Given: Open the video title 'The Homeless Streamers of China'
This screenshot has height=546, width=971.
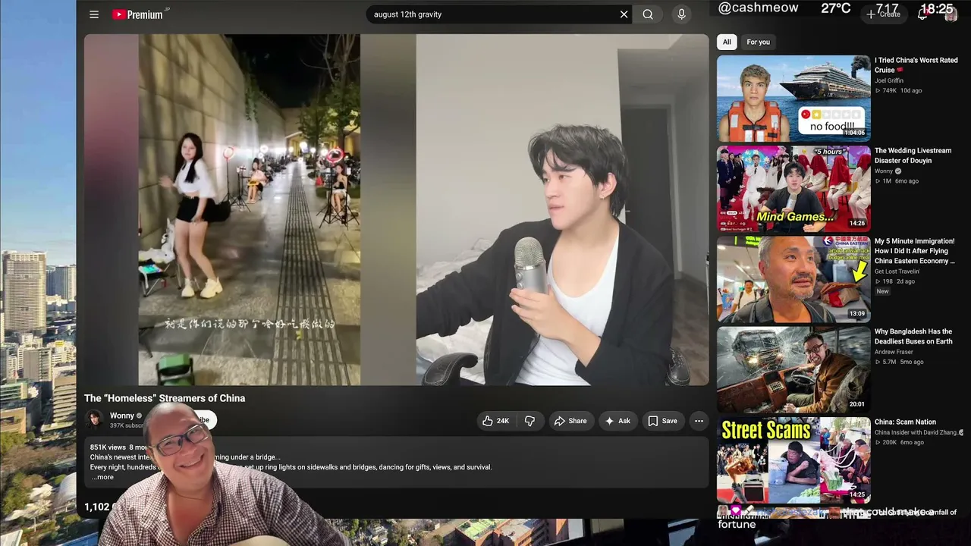Looking at the screenshot, I should point(165,398).
